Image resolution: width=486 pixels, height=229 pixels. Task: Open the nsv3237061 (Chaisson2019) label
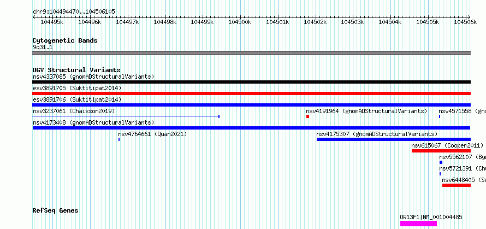[74, 111]
